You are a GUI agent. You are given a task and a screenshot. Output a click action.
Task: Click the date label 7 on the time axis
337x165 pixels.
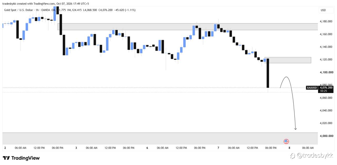(x=218, y=148)
